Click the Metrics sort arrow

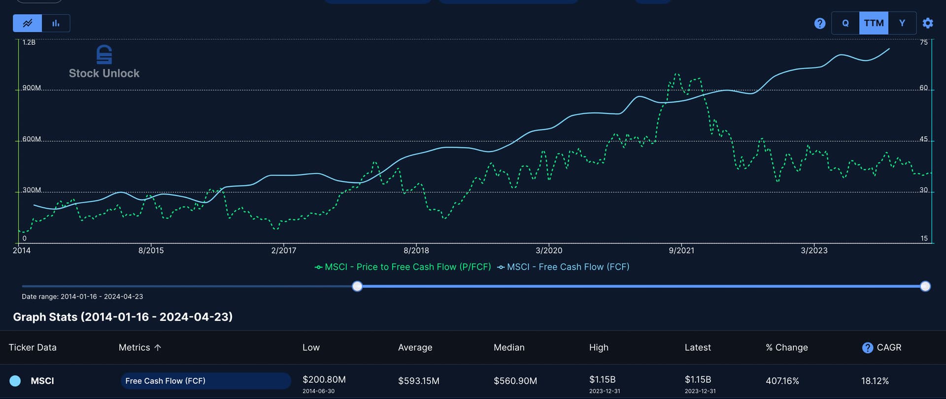click(158, 347)
